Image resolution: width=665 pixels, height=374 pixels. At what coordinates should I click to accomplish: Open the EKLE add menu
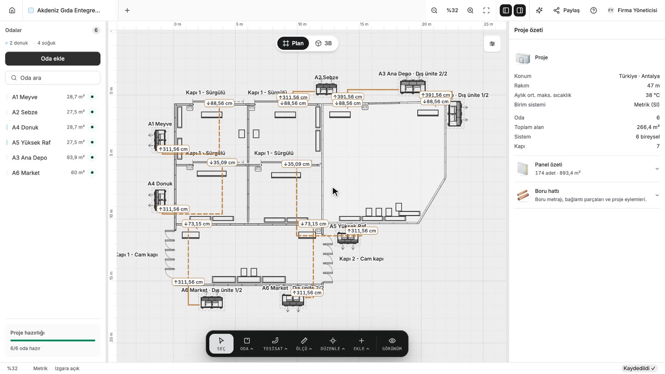click(x=361, y=344)
